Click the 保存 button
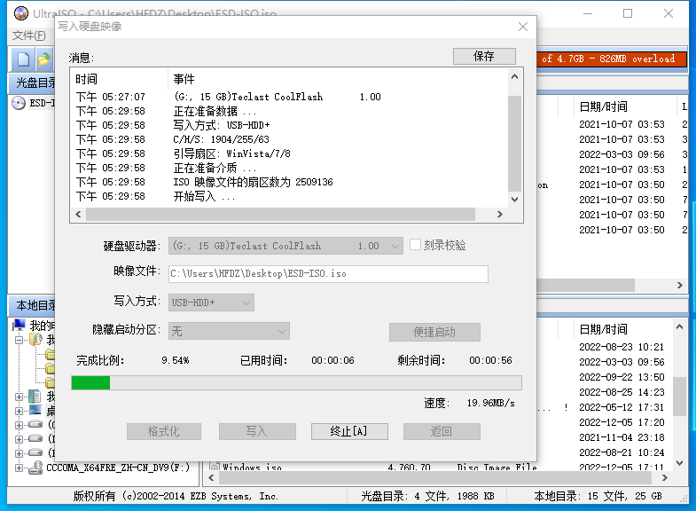This screenshot has height=511, width=696. (484, 56)
